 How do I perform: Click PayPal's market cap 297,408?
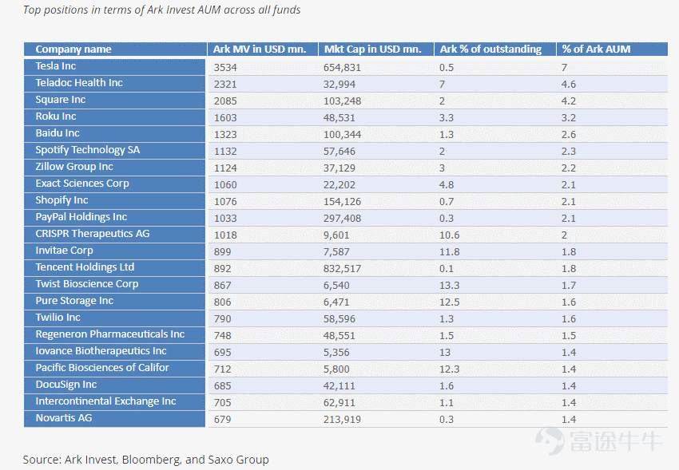[x=342, y=219]
